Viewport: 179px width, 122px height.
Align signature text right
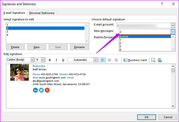click(116, 60)
